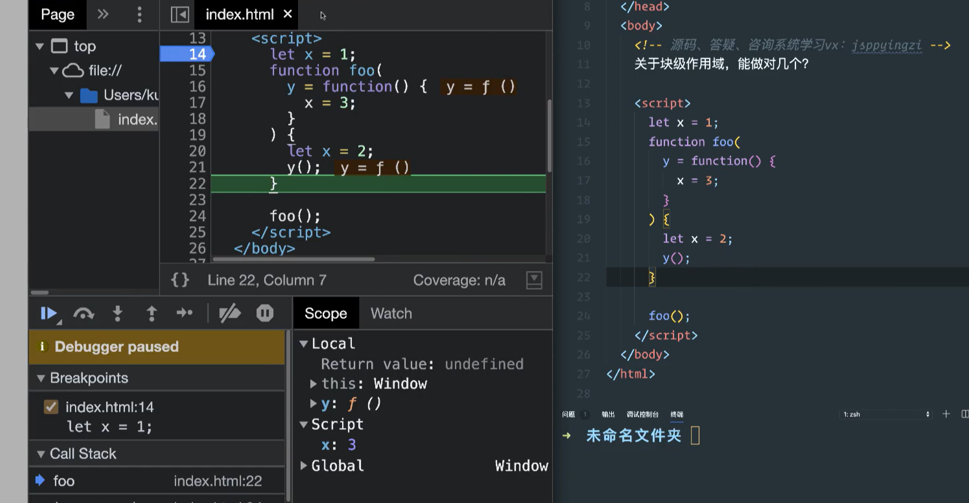Pretty print the source code

[180, 280]
